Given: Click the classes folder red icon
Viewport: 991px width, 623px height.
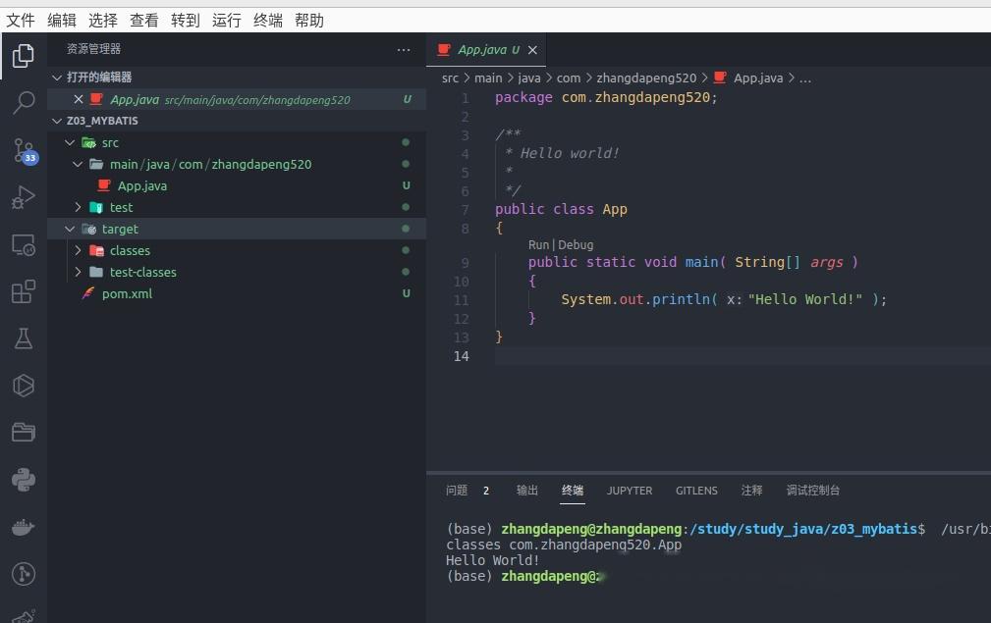Looking at the screenshot, I should [x=96, y=250].
